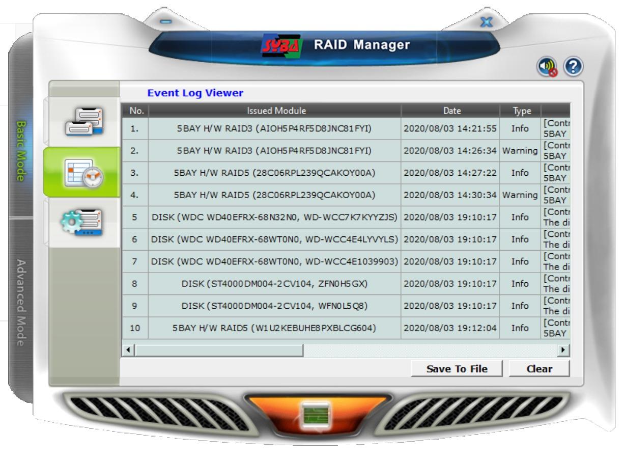Viewport: 623px width, 459px height.
Task: Clear the event log
Action: [x=539, y=368]
